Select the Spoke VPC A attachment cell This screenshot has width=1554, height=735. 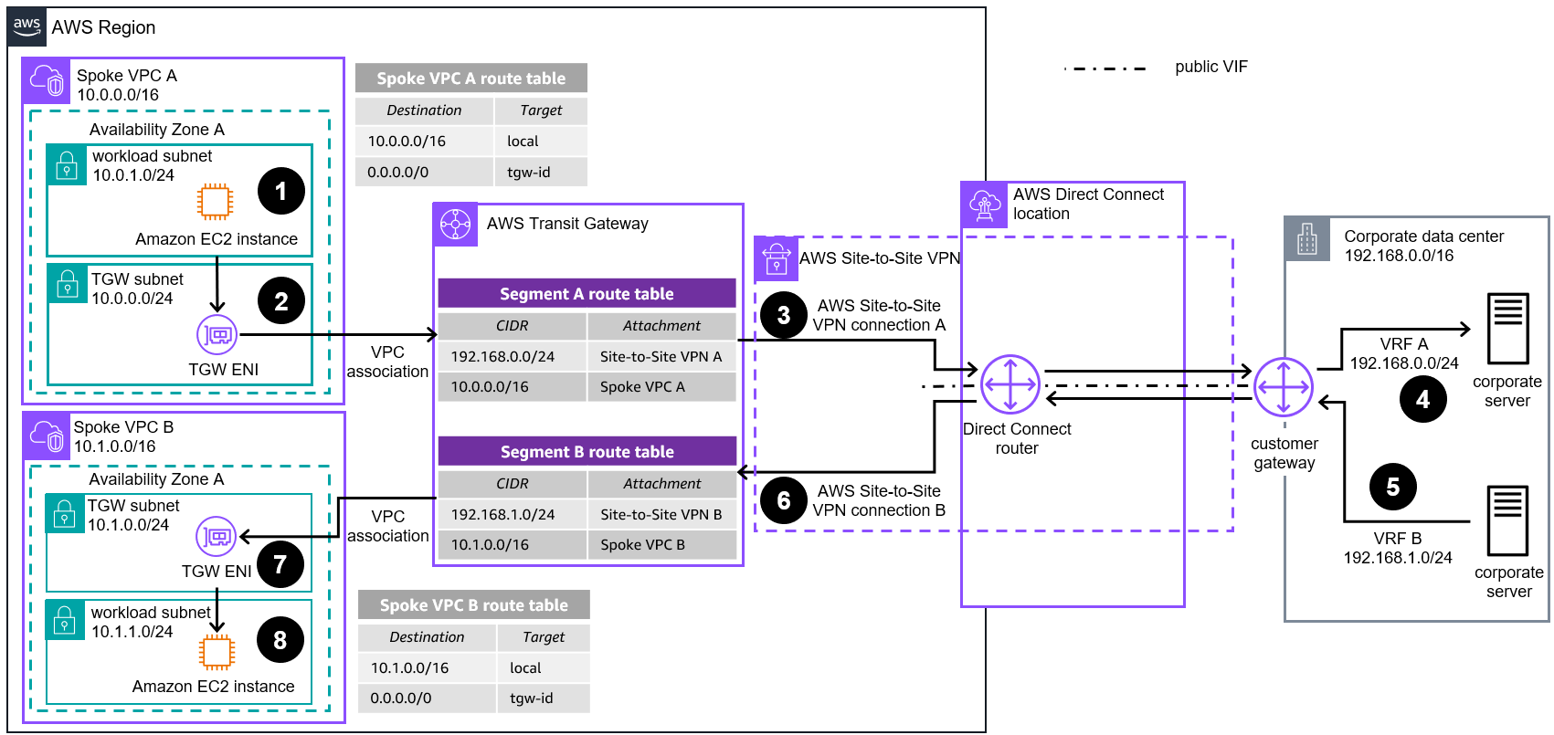click(x=661, y=387)
